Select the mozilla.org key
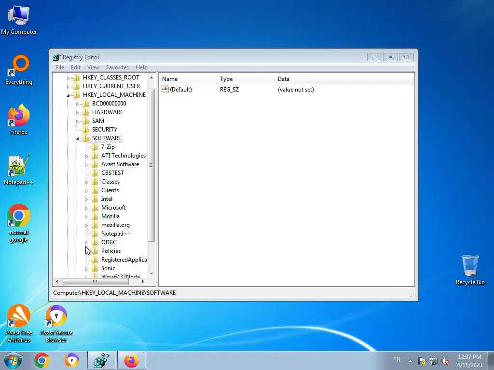This screenshot has width=494, height=370. click(x=115, y=225)
